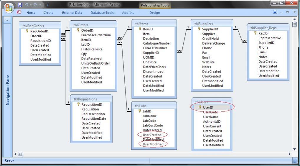Click the tblLabs table title bar
Screen dimensions: 300x166
(154, 106)
